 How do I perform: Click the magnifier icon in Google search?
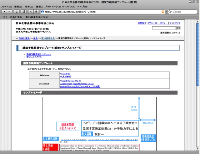click(x=170, y=12)
